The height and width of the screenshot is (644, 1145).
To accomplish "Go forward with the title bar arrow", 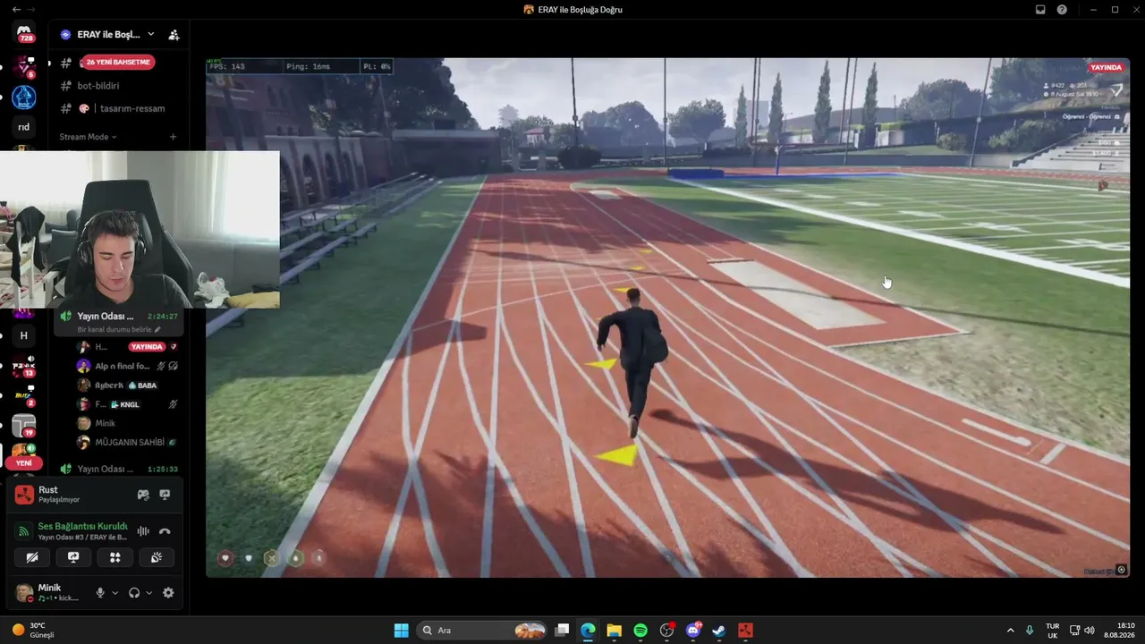I will point(30,9).
